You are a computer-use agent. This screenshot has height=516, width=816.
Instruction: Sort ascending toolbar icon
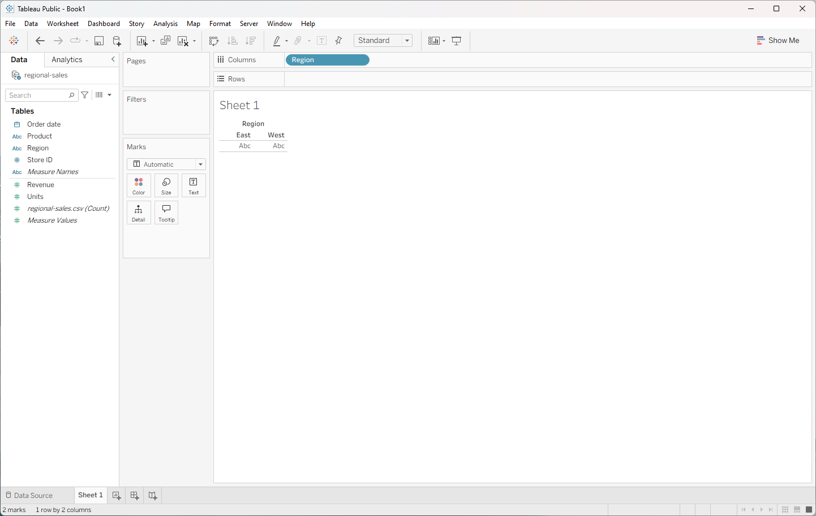[x=232, y=41]
